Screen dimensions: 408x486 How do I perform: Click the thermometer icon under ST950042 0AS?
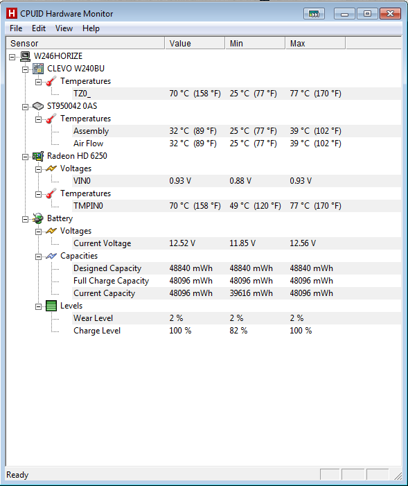point(51,119)
